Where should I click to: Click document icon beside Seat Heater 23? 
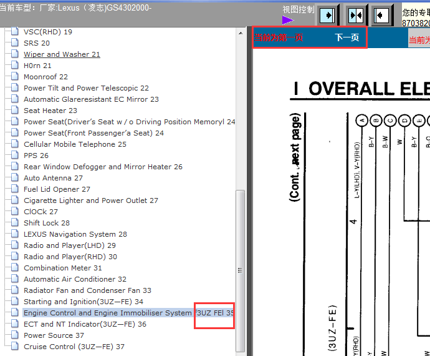(x=15, y=111)
